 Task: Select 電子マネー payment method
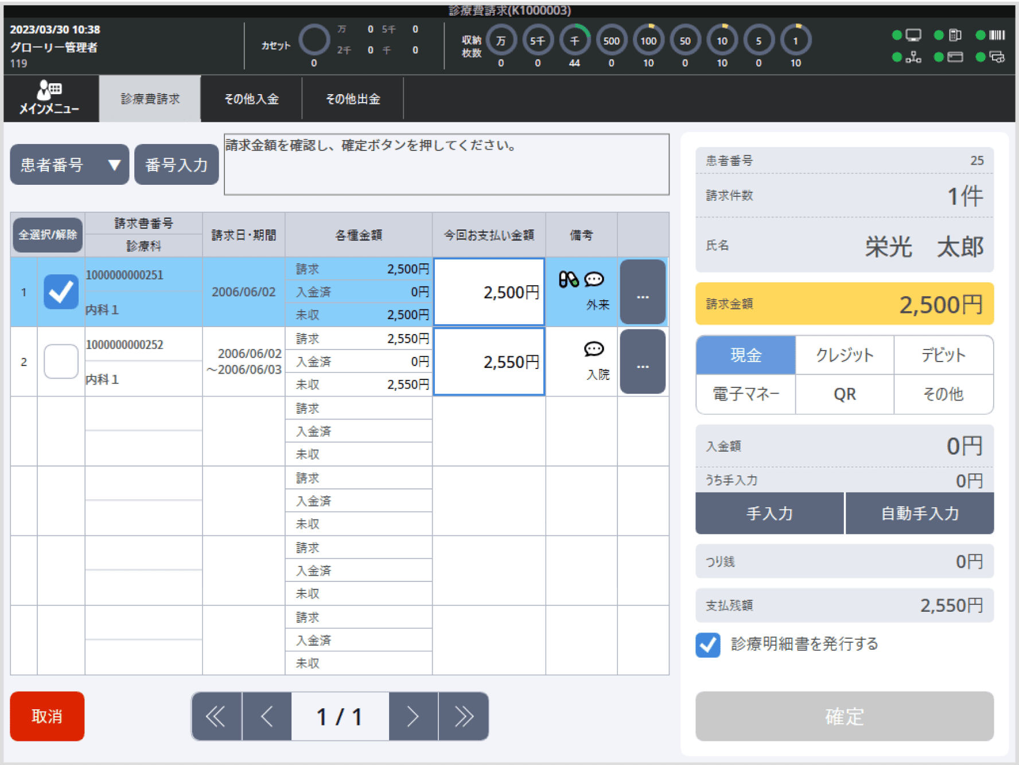point(745,394)
